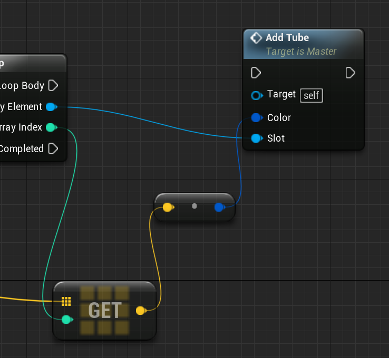Click the Slot label on Add Tube
The image size is (389, 358).
[276, 138]
